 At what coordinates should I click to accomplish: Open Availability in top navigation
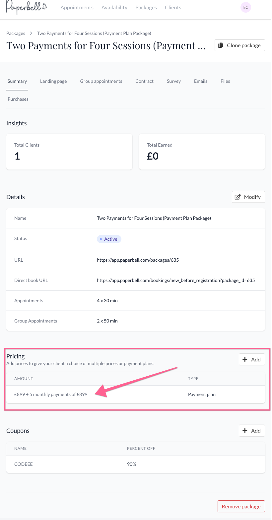click(x=114, y=7)
